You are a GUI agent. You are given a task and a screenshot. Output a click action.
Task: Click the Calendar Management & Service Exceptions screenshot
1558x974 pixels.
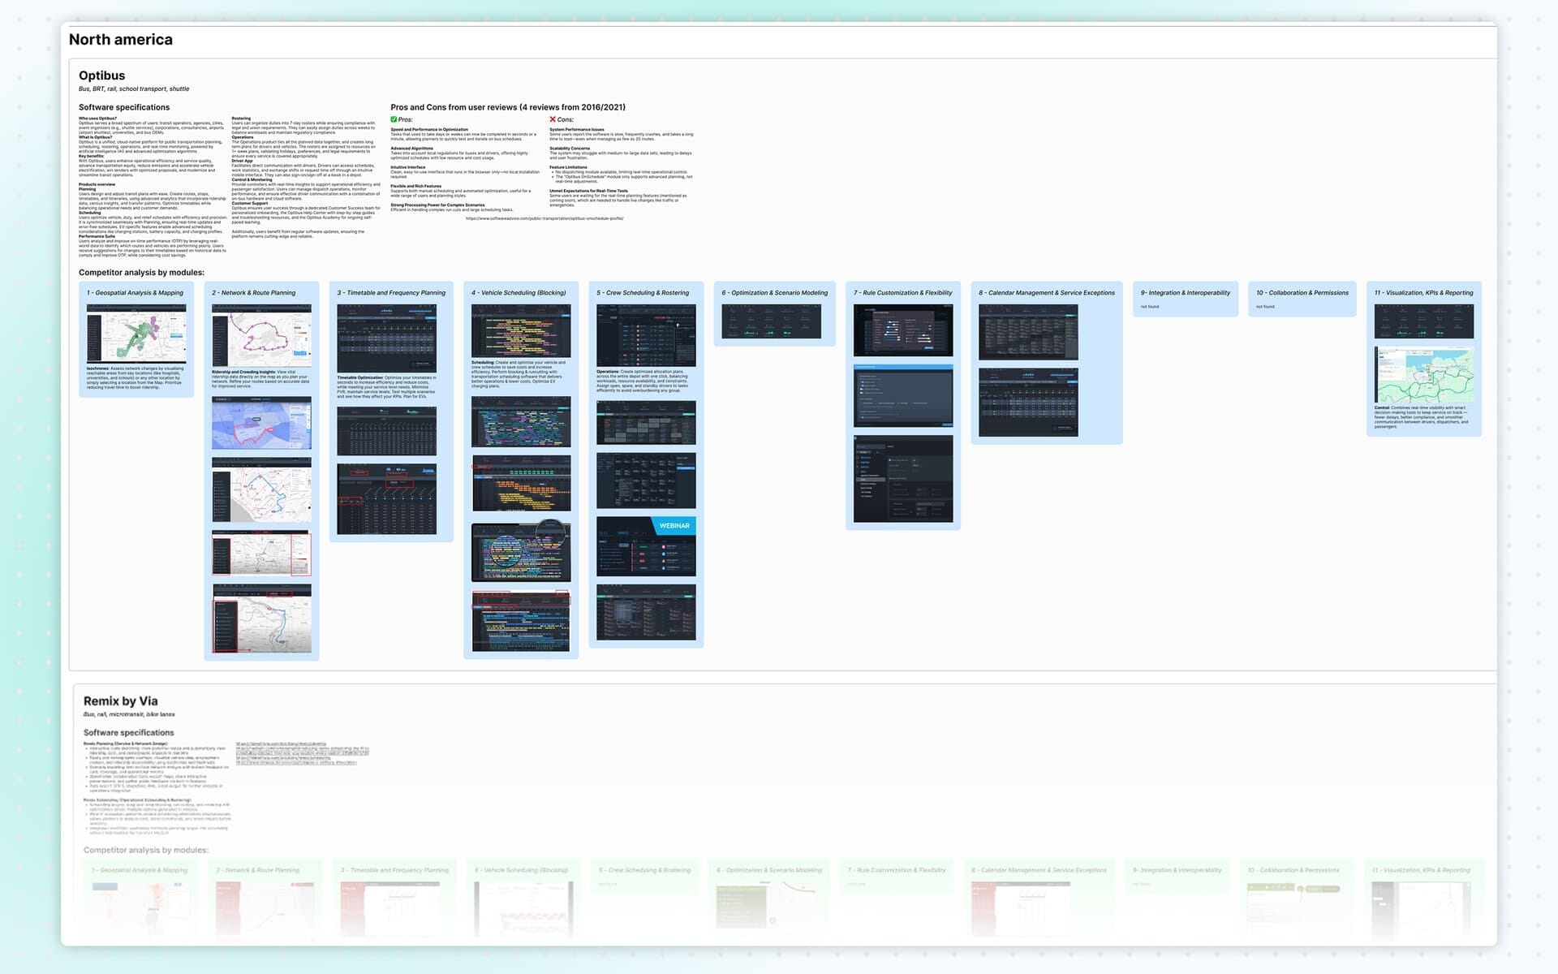tap(1029, 333)
